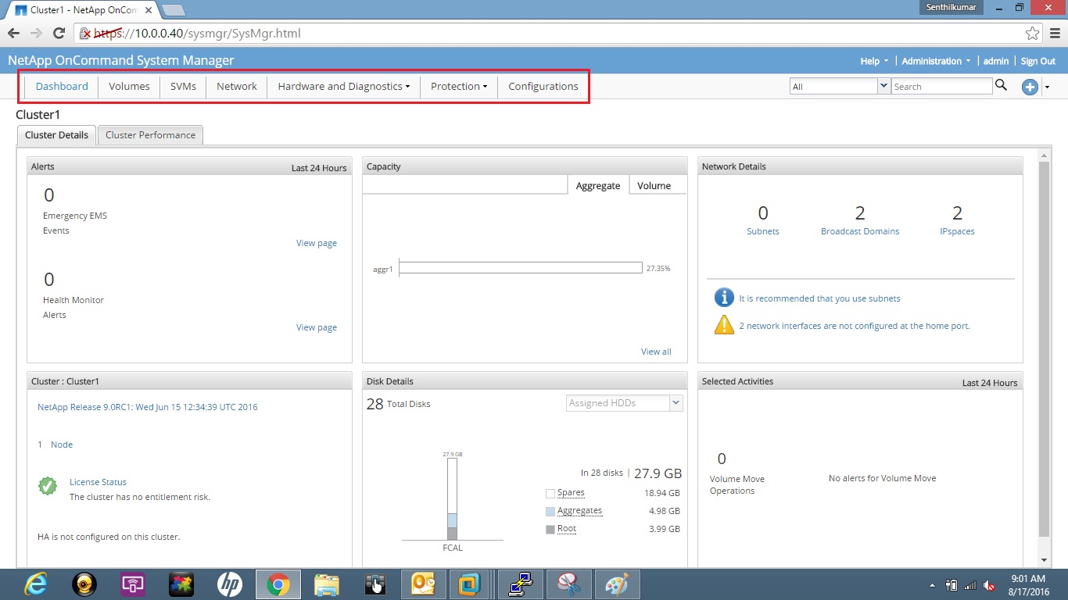Click the Sign Out link
The image size is (1068, 600).
point(1038,60)
